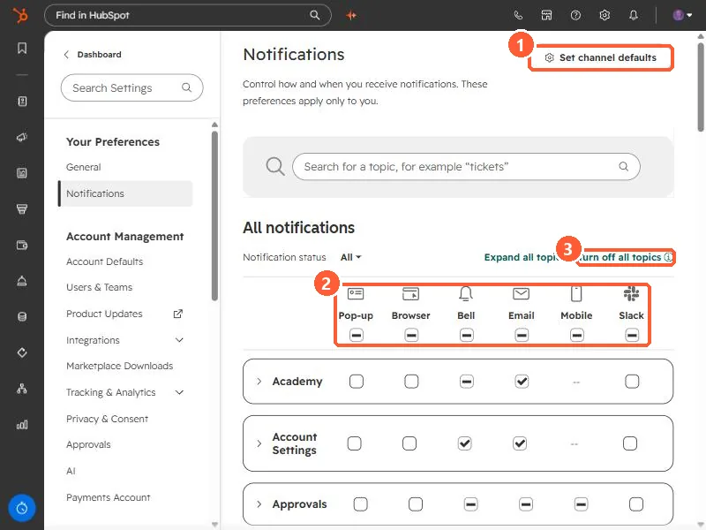Viewport: 706px width, 530px height.
Task: Open Marketplace Downloads settings
Action: (119, 366)
